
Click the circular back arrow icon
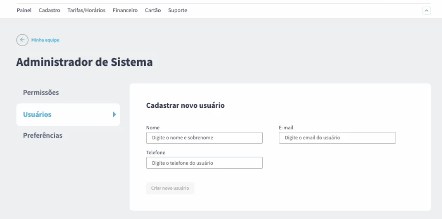(x=22, y=40)
